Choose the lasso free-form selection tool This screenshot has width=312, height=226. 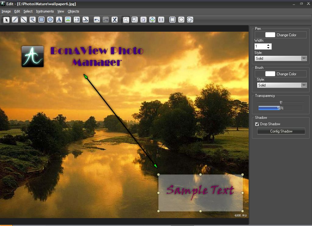coord(190,20)
